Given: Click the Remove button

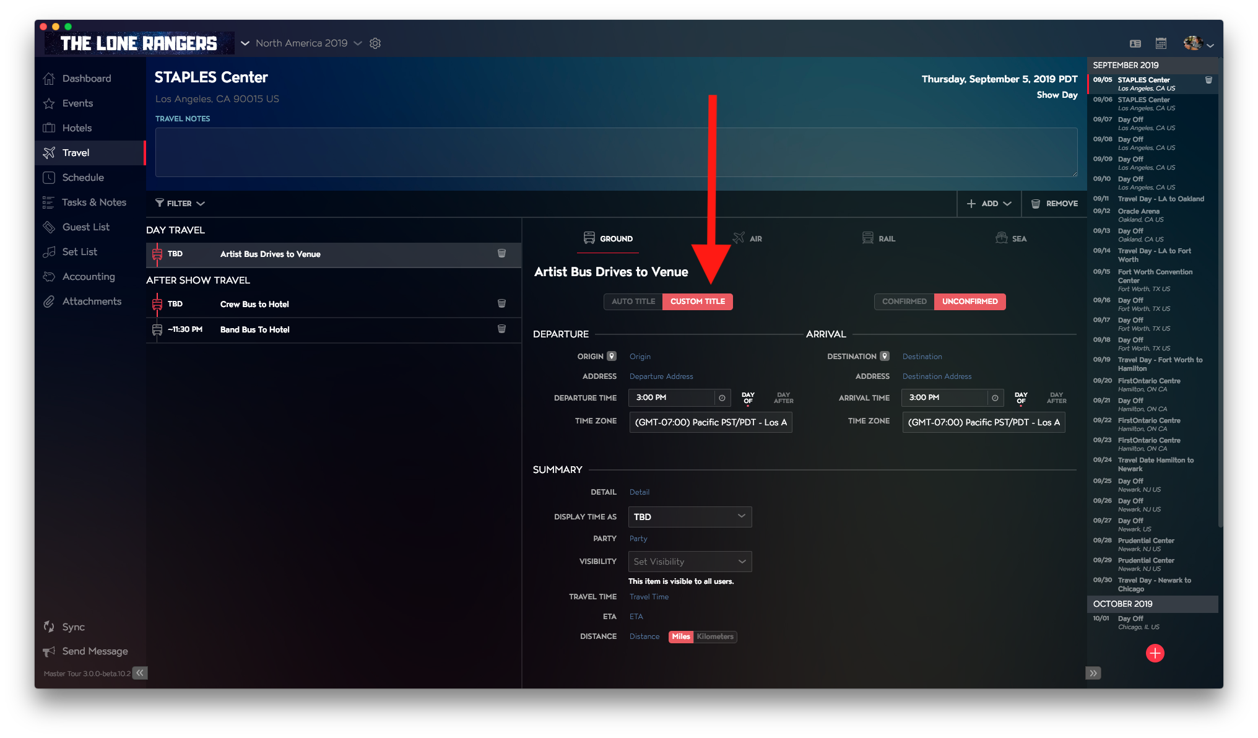Looking at the screenshot, I should tap(1054, 204).
